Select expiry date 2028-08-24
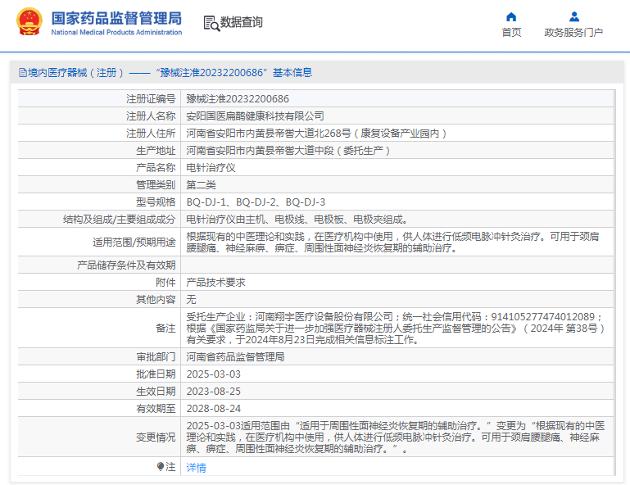Image resolution: width=630 pixels, height=485 pixels. pyautogui.click(x=213, y=409)
